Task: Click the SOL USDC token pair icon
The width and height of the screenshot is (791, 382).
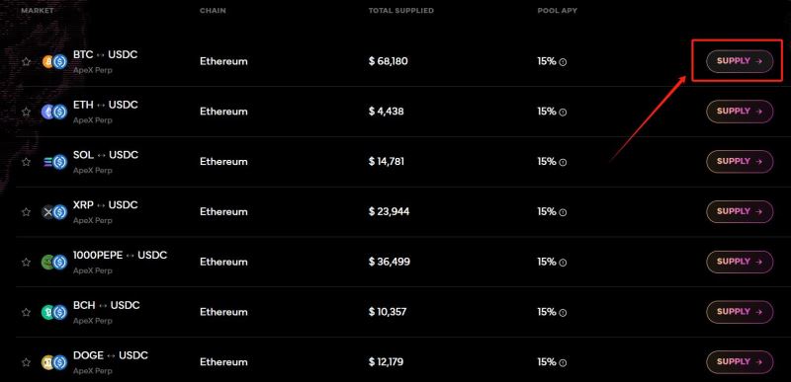Action: 54,162
